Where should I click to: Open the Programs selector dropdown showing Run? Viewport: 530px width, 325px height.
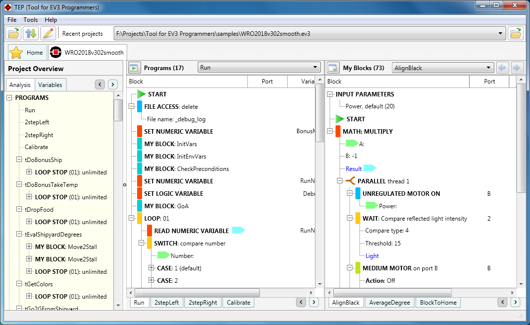[x=315, y=68]
